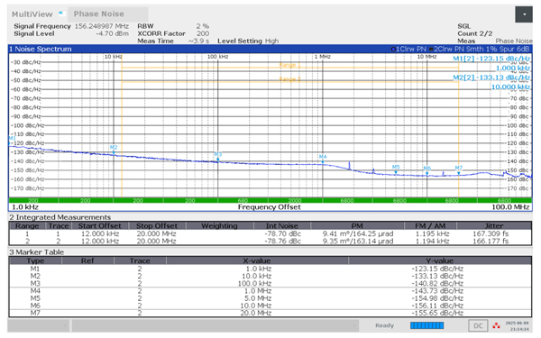This screenshot has height=338, width=541.
Task: Select the 1 Noise Spectrum window title bar
Action: 270,49
